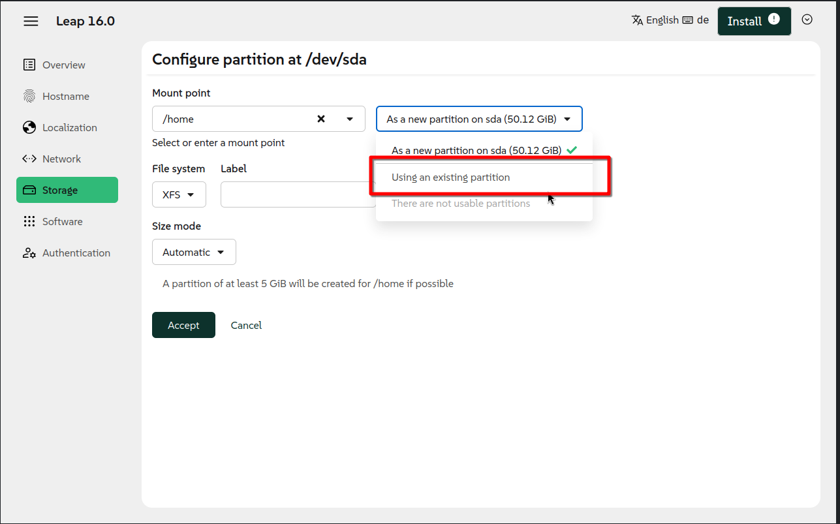
Task: Open the Automatic size mode dropdown
Action: coord(194,252)
